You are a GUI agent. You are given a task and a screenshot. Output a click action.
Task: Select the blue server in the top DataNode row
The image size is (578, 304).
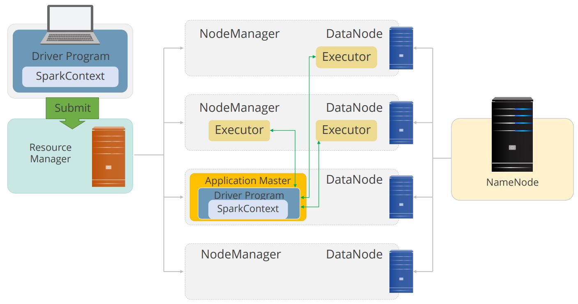[401, 48]
